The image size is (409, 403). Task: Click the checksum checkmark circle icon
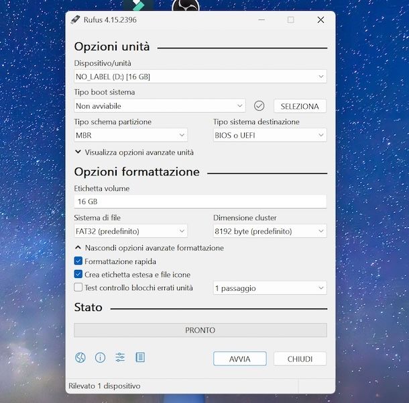click(x=259, y=106)
